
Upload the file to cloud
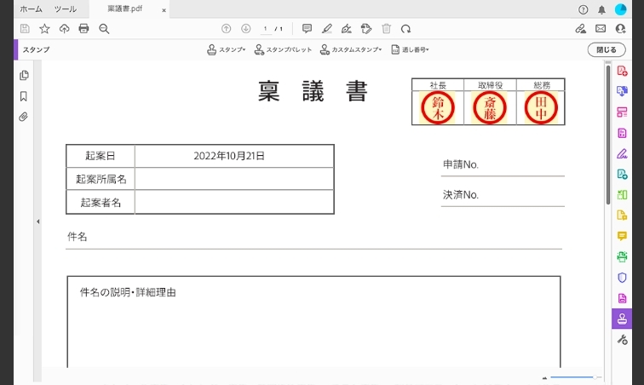point(64,29)
